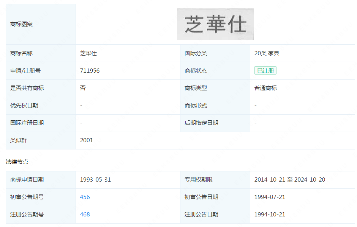The height and width of the screenshot is (227, 357).
Task: Click the 已注册 status badge
Action: pos(265,70)
